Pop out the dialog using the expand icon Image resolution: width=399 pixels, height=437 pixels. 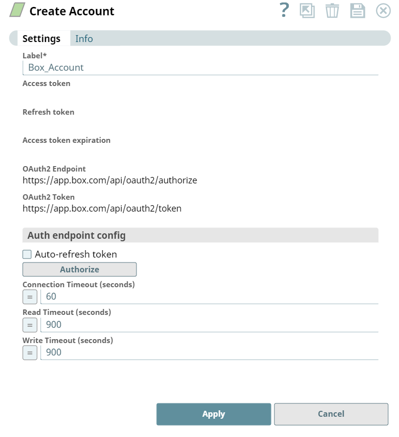coord(308,11)
